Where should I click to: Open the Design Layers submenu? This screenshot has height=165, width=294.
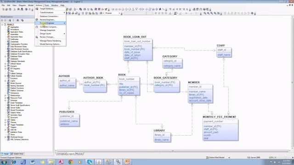pos(51,33)
